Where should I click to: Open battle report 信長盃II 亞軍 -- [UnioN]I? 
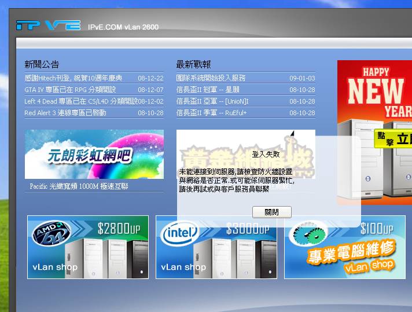click(212, 101)
